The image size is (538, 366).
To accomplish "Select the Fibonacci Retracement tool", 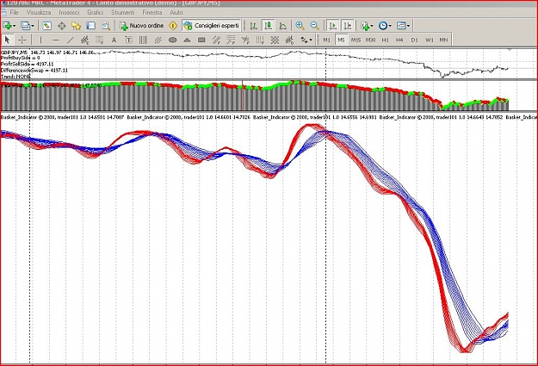I will coord(100,40).
